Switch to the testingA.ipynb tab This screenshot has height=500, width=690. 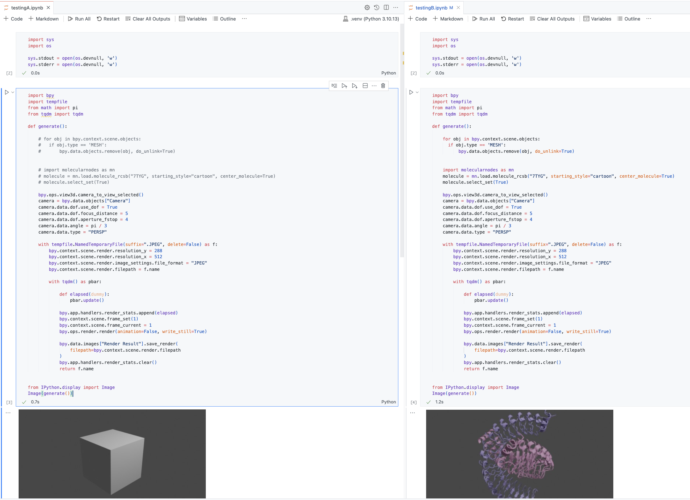pos(27,8)
